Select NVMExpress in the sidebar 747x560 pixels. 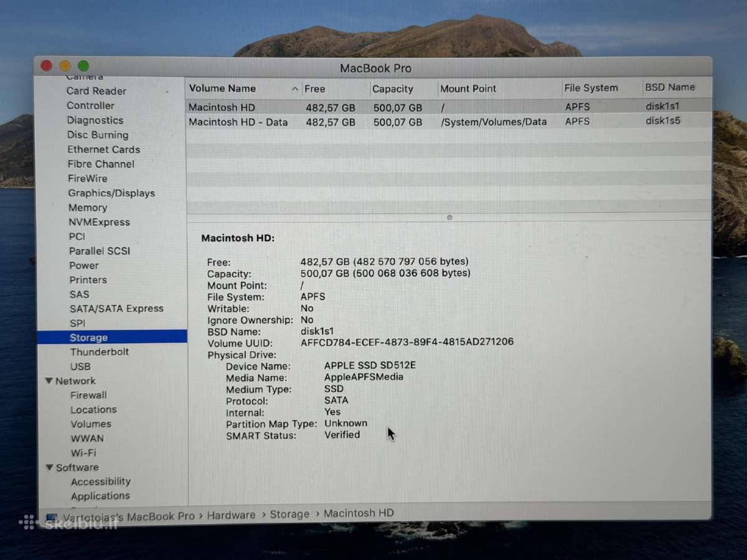click(100, 222)
